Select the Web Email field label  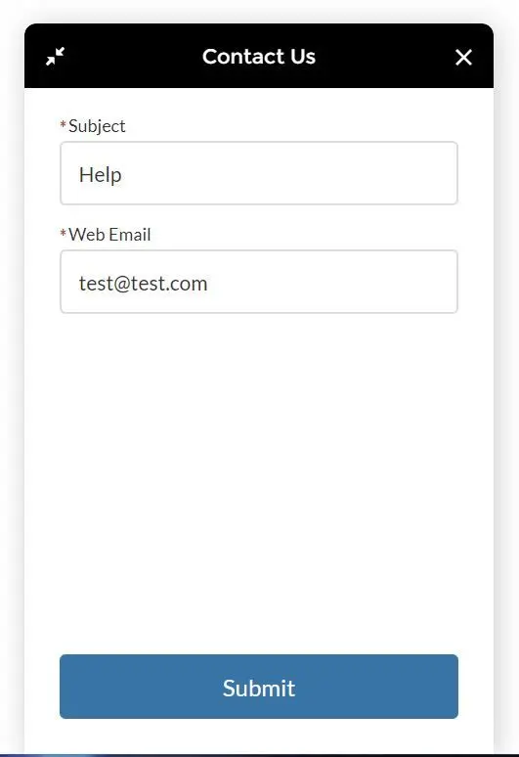click(109, 235)
